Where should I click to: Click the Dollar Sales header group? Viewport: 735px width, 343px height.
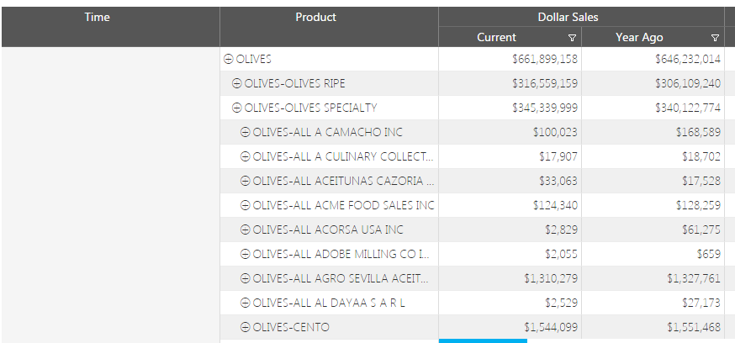[x=568, y=17]
